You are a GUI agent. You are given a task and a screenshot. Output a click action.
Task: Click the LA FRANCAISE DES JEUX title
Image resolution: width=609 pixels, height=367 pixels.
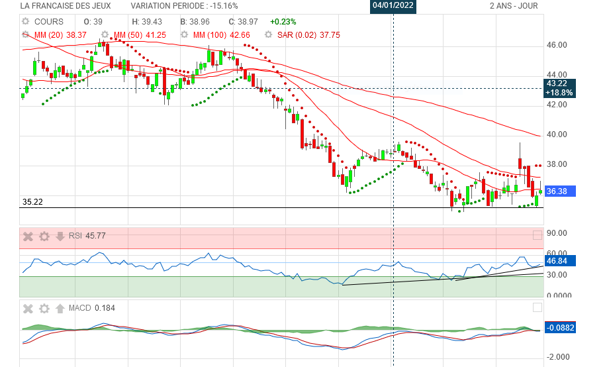66,6
